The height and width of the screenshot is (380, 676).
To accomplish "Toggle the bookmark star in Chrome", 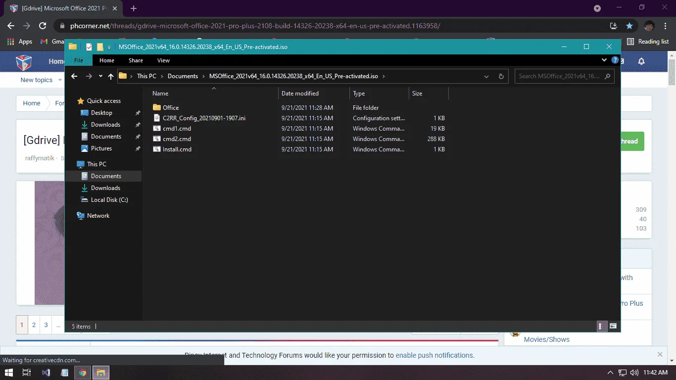I will (x=629, y=26).
